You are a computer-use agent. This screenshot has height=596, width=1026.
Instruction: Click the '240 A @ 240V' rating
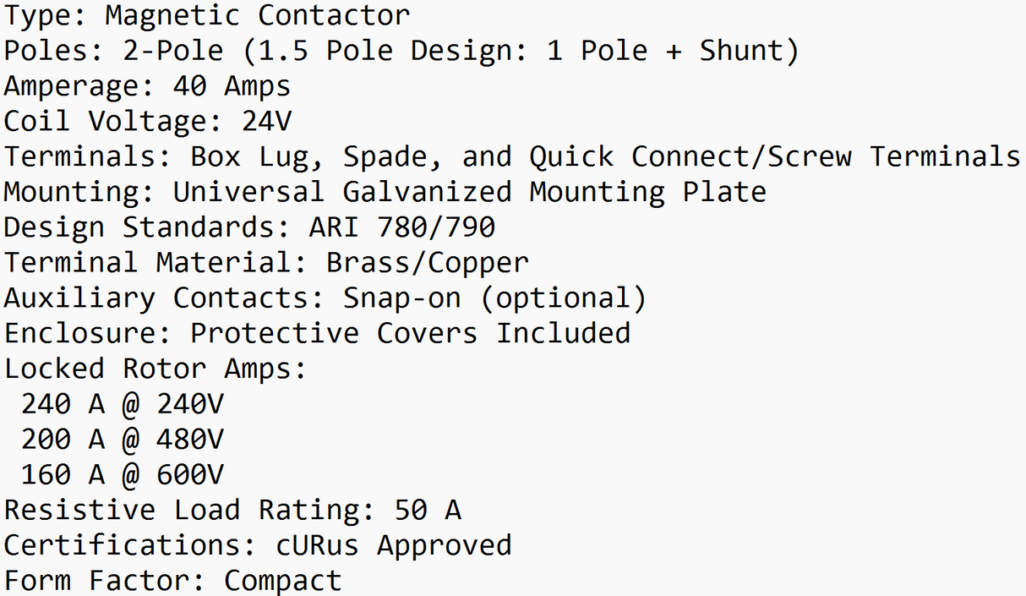pyautogui.click(x=123, y=404)
